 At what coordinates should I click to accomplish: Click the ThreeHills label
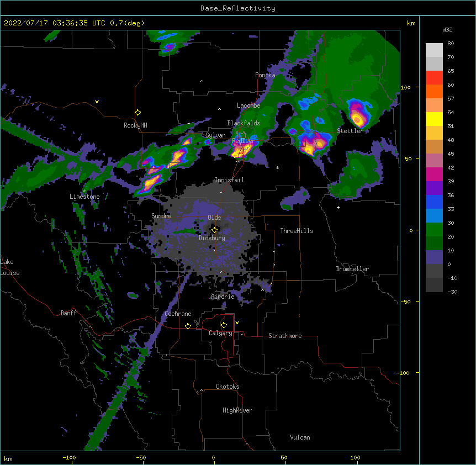297,231
